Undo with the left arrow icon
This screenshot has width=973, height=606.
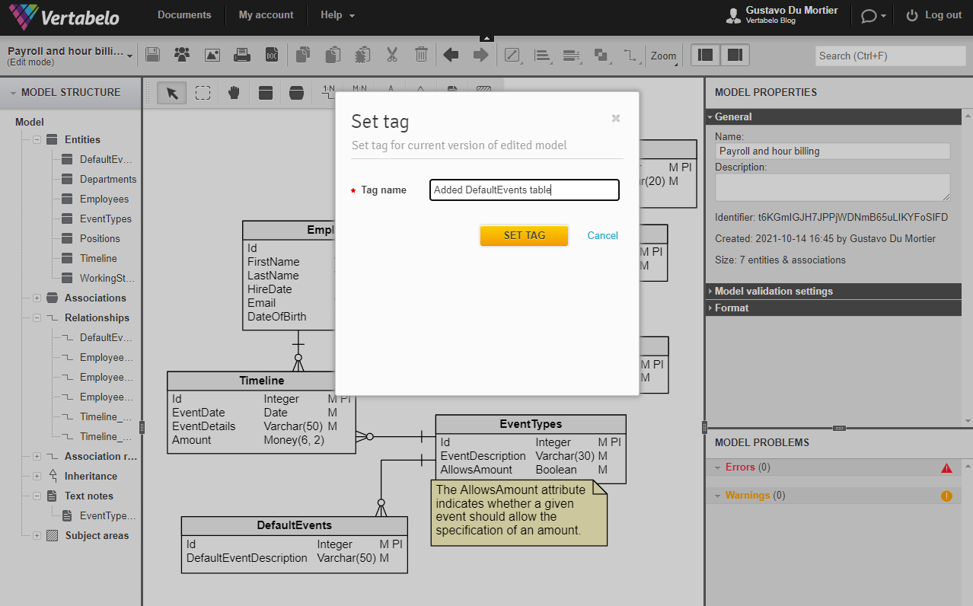(x=451, y=55)
